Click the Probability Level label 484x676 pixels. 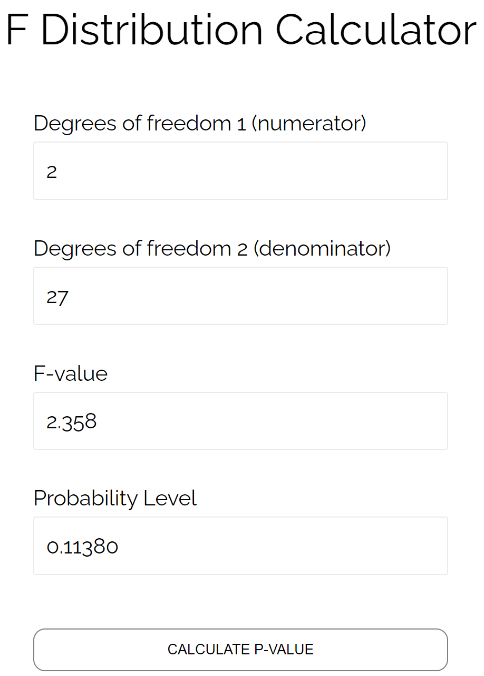[x=115, y=498]
